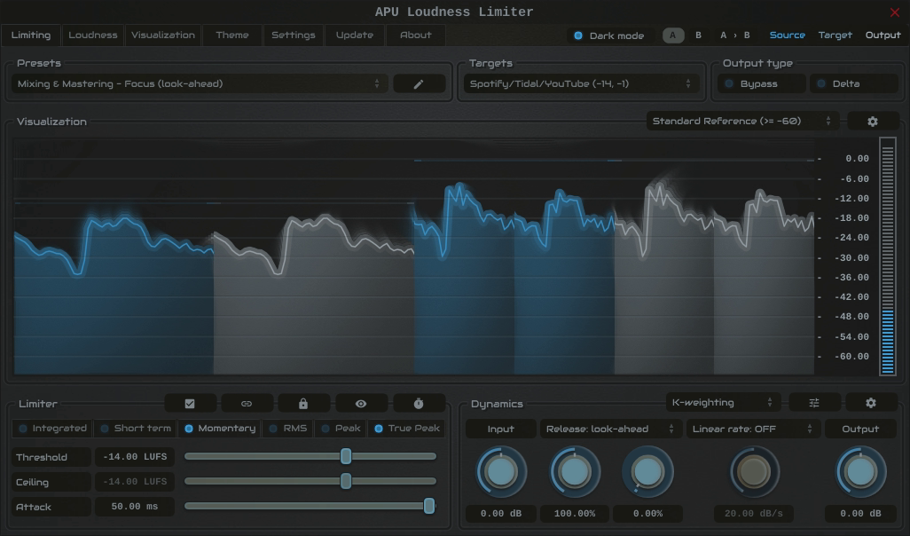Viewport: 910px width, 536px height.
Task: Open the Targets dropdown Spotify/Tidal/YouTube
Action: coord(581,83)
